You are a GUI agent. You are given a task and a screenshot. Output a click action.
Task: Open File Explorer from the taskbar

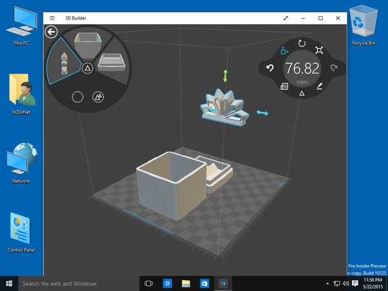(x=186, y=284)
